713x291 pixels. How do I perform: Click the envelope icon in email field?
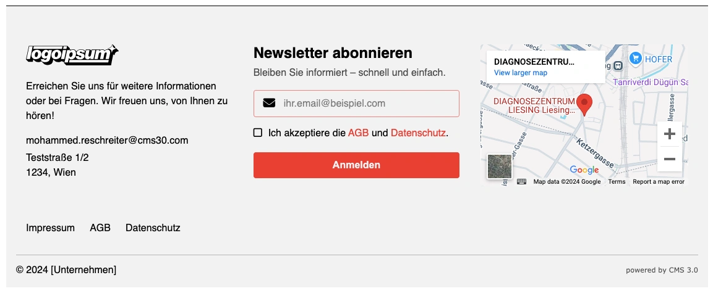click(x=269, y=104)
